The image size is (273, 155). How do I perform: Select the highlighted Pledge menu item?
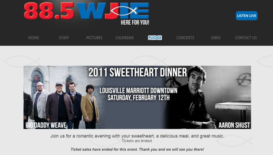[x=155, y=38]
